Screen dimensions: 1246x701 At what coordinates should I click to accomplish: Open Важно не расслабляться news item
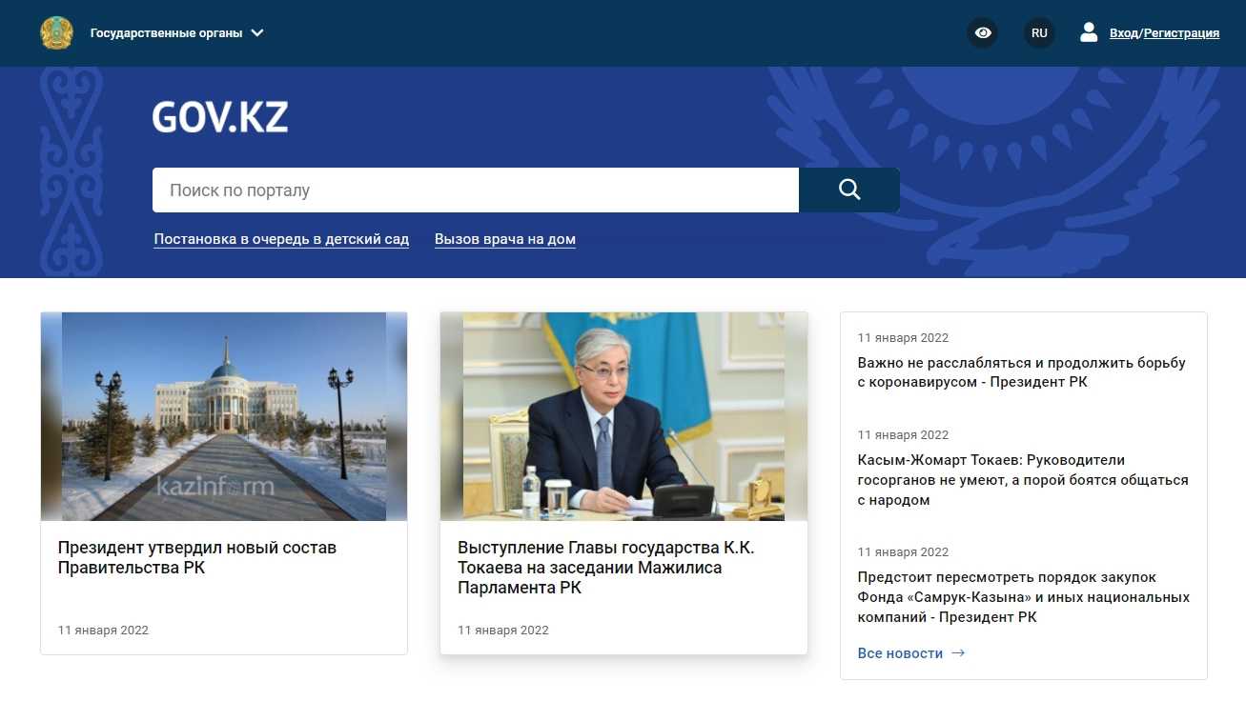(1022, 372)
